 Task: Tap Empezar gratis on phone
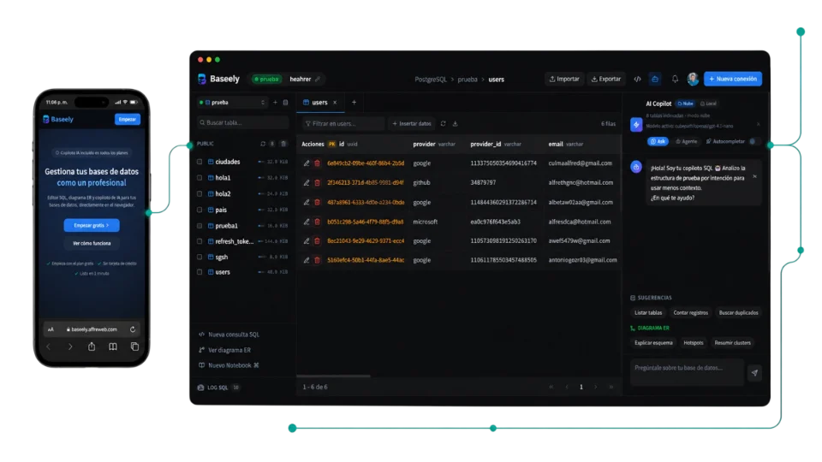pos(92,225)
